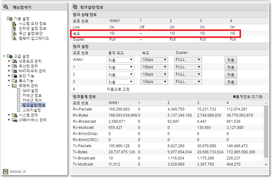Apply WAN1 link settings with 적용
Viewport: 273px width, 179px height.
[x=231, y=60]
